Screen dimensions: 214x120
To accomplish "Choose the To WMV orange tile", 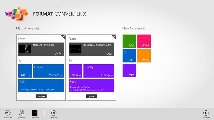I will point(144,56).
